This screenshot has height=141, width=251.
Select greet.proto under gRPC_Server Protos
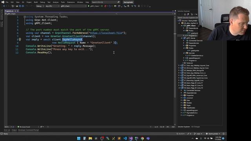195,51
